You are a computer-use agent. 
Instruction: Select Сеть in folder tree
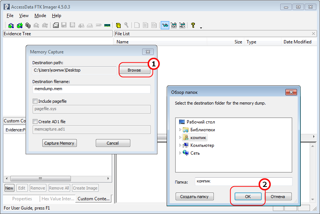[x=195, y=153]
